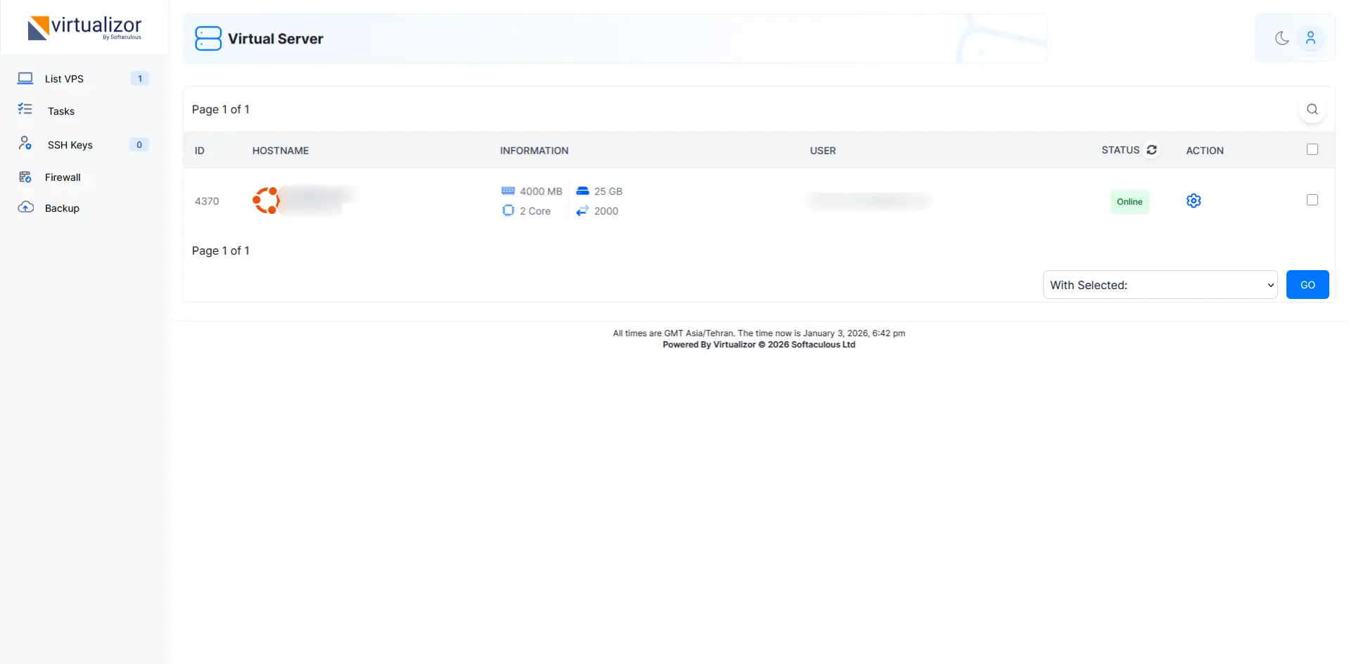Click the List VPS count badge
The width and height of the screenshot is (1349, 664).
pos(140,79)
